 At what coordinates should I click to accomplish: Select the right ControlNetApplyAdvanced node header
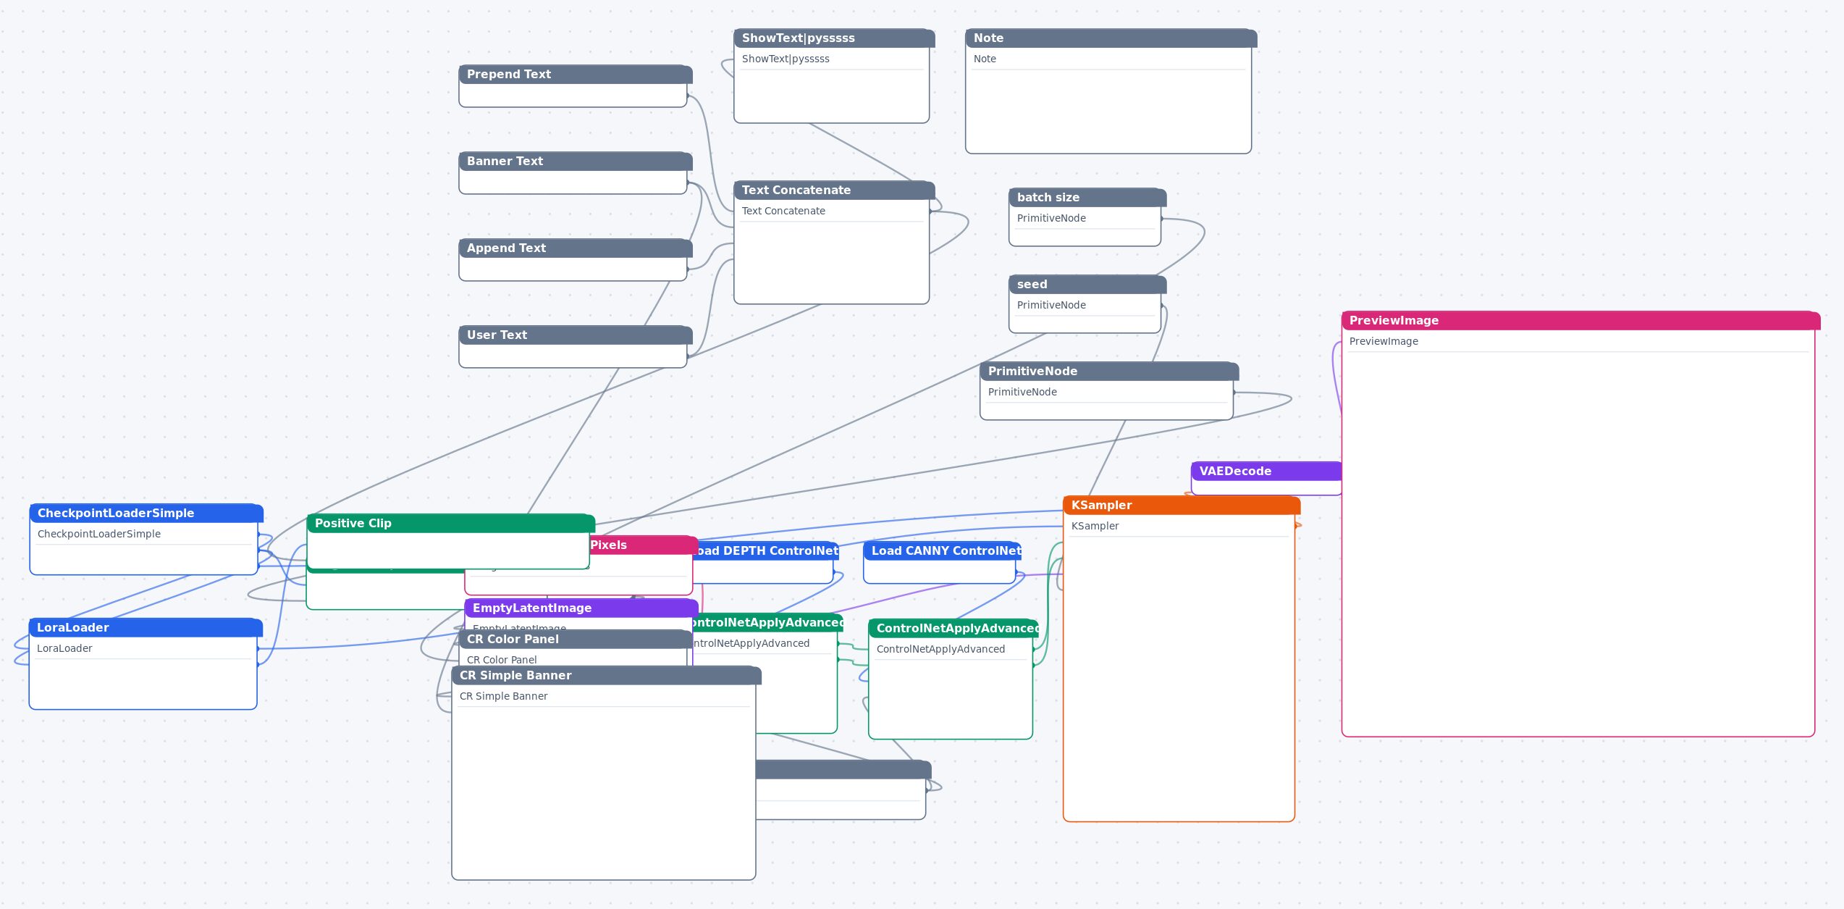click(x=953, y=629)
